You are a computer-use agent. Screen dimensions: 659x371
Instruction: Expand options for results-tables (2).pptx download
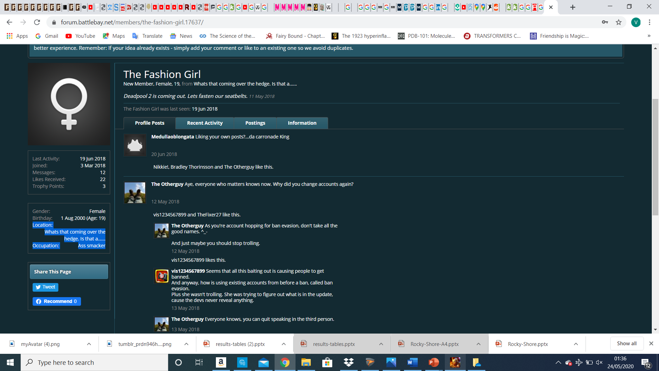[284, 344]
